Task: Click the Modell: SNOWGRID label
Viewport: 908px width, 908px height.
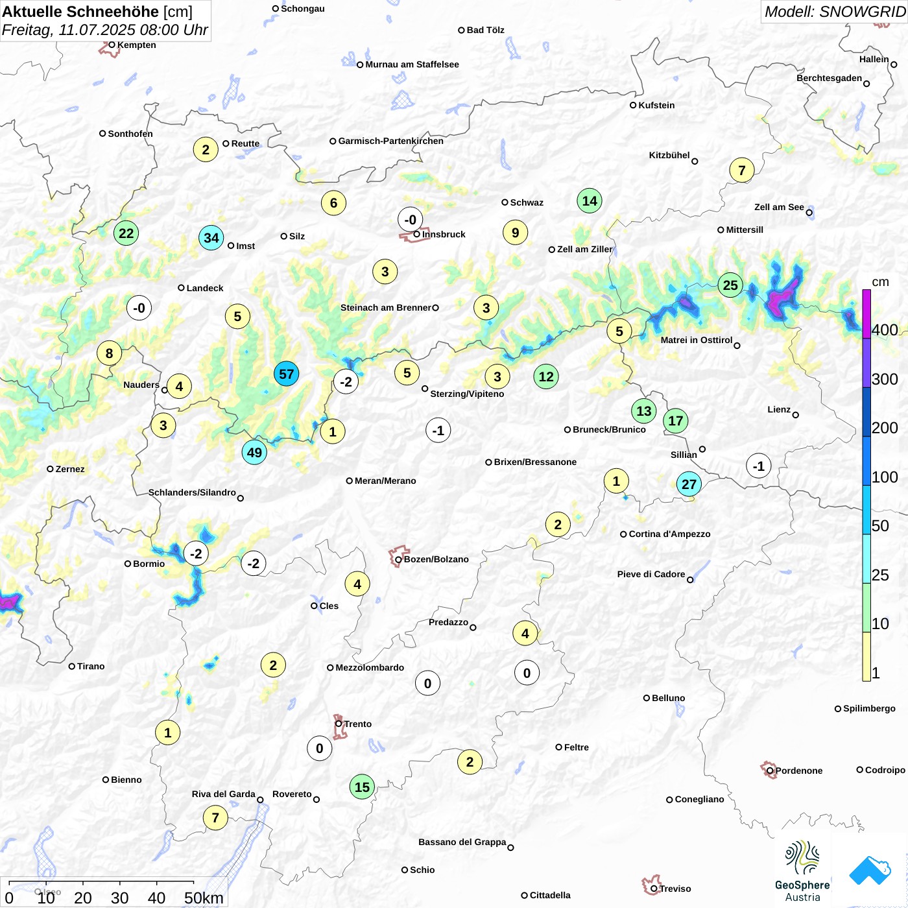Action: [834, 12]
